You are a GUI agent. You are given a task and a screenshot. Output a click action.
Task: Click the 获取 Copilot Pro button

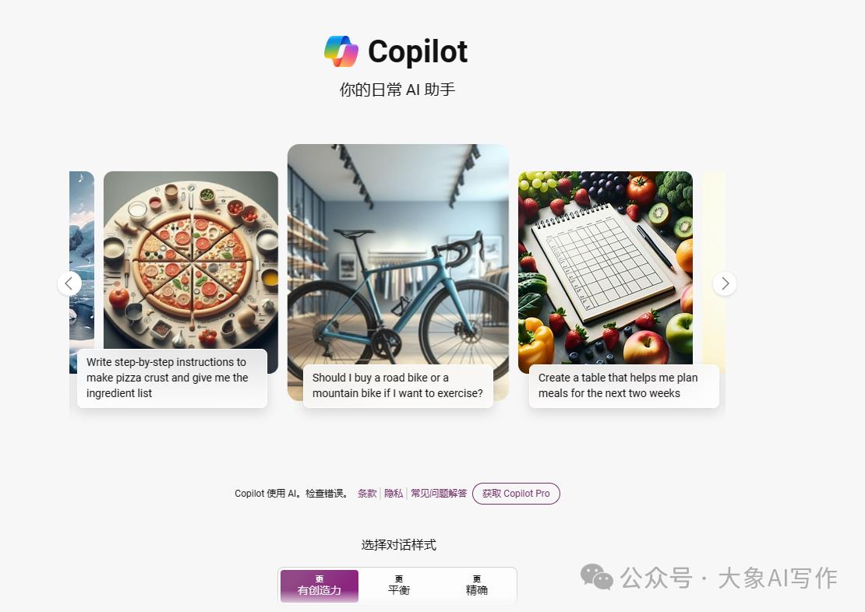point(516,494)
